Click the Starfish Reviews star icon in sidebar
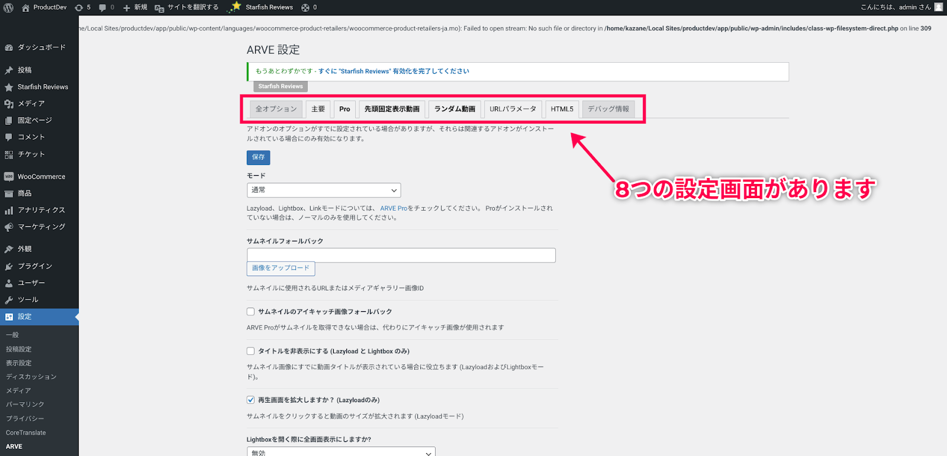947x456 pixels. point(9,87)
